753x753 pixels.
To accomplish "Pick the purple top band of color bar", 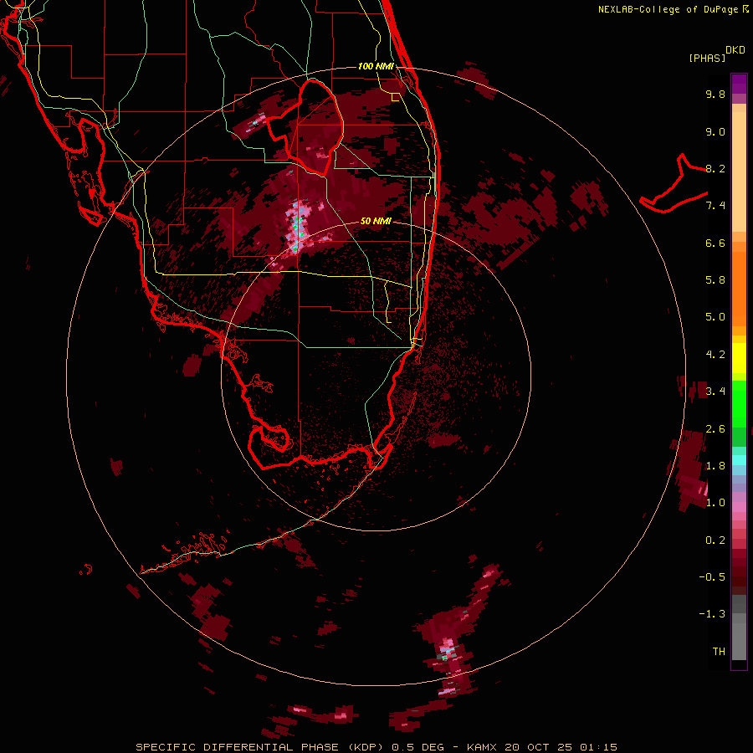I will [x=739, y=84].
